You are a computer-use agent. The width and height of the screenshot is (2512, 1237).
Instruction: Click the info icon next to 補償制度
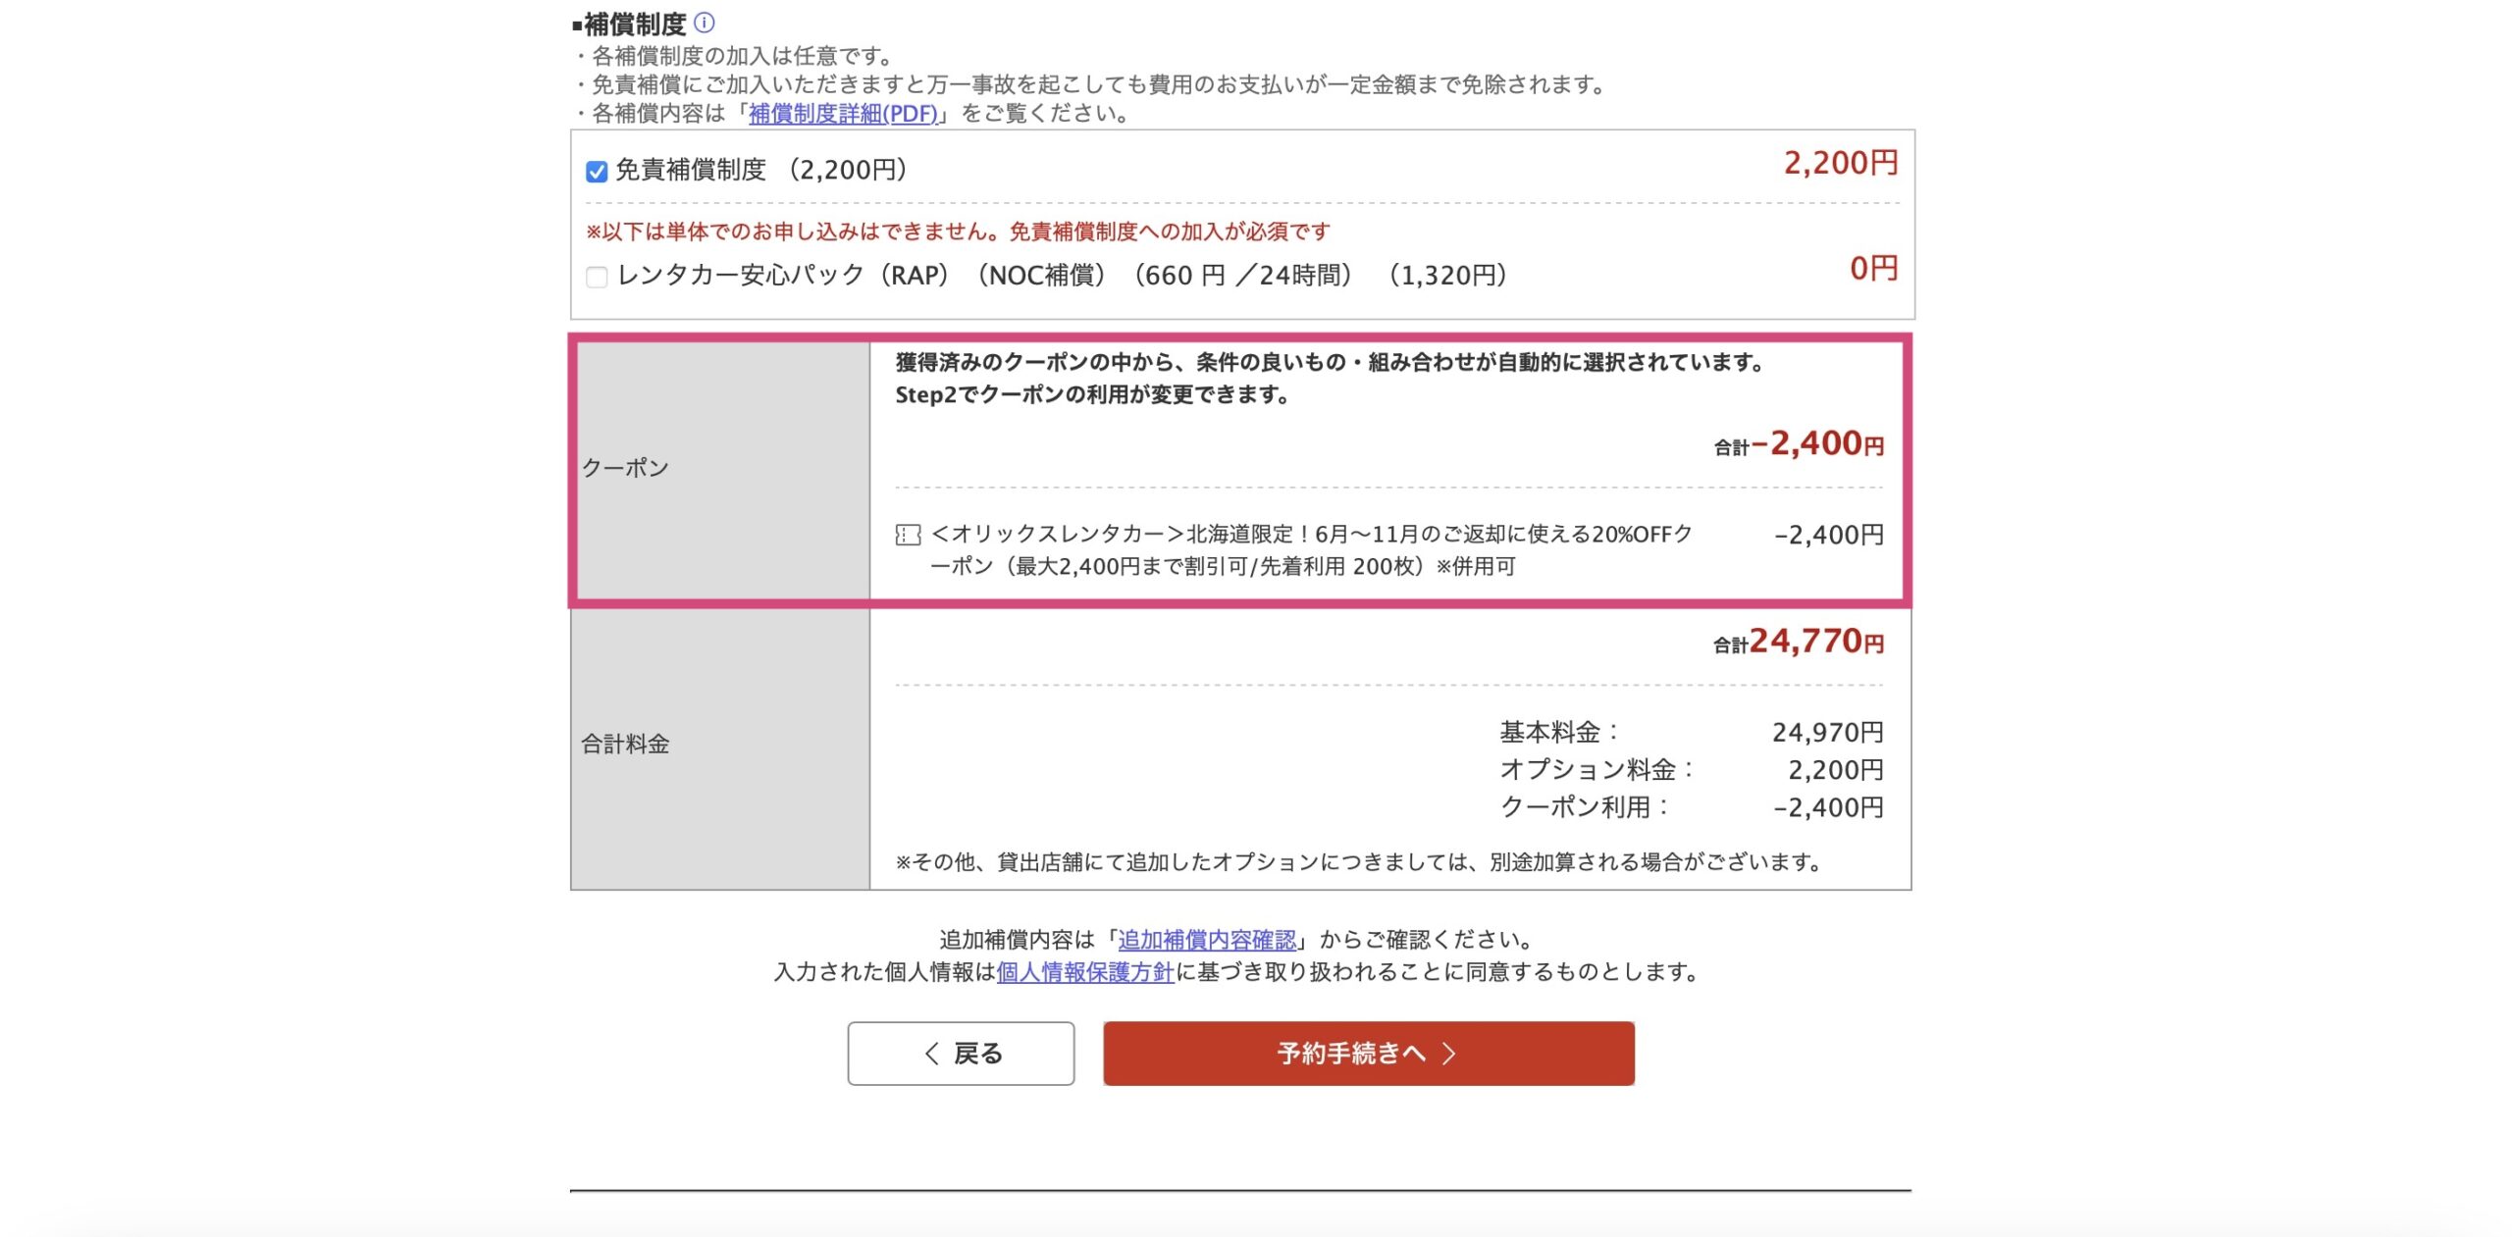pos(705,22)
